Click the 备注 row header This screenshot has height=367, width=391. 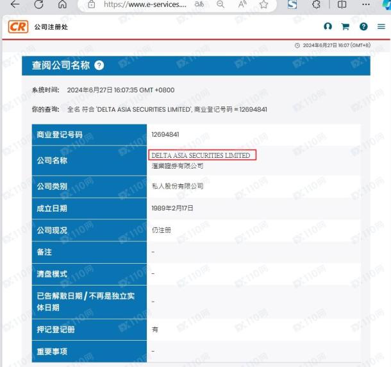point(89,252)
